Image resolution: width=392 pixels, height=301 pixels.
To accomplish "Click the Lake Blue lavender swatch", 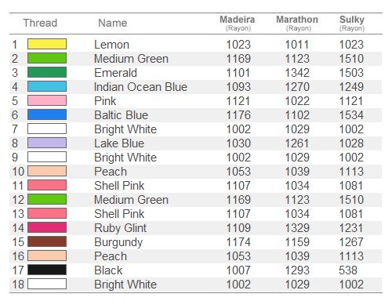I will pyautogui.click(x=47, y=143).
